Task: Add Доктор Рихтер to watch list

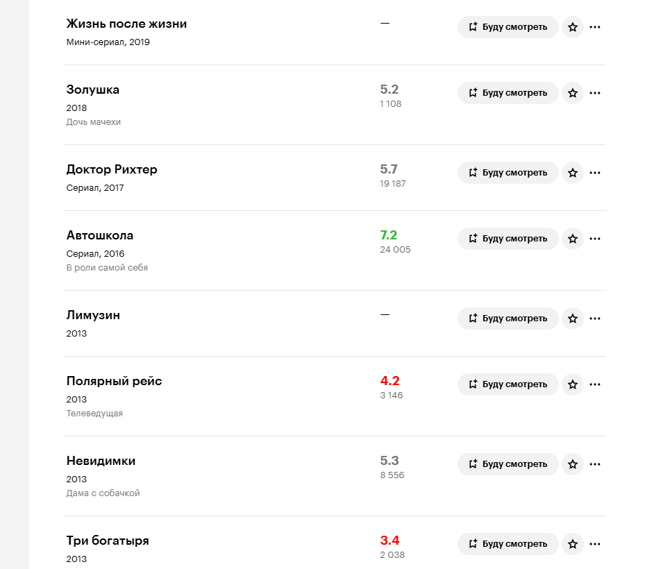Action: pyautogui.click(x=508, y=173)
